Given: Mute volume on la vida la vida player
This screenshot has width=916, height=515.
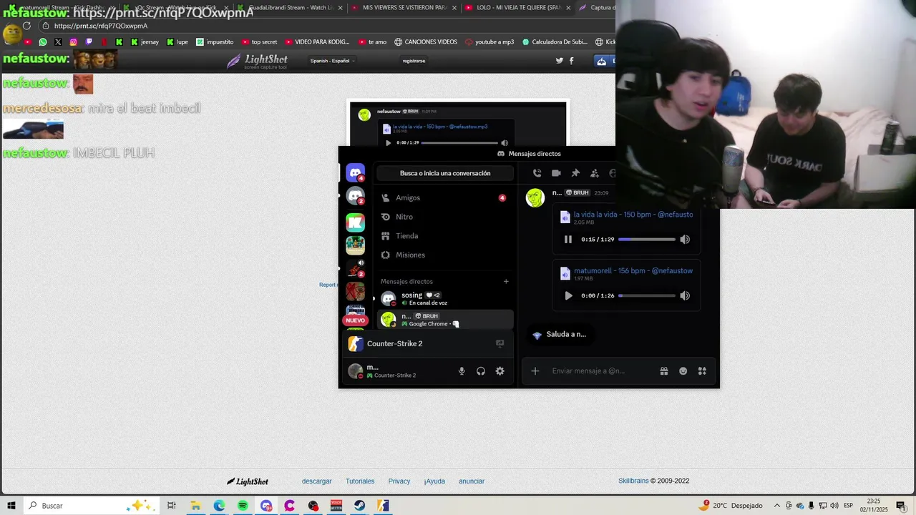Looking at the screenshot, I should pyautogui.click(x=685, y=240).
